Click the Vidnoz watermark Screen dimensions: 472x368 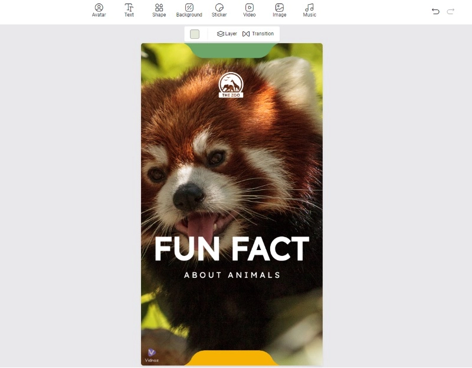pos(152,356)
